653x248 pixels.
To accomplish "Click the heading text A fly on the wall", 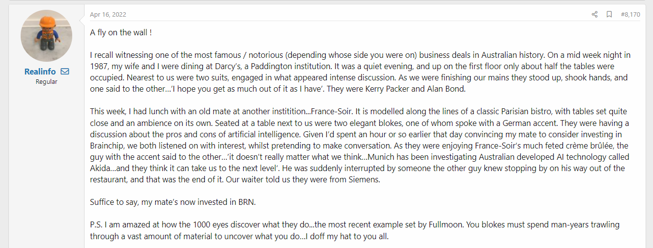I will [121, 33].
